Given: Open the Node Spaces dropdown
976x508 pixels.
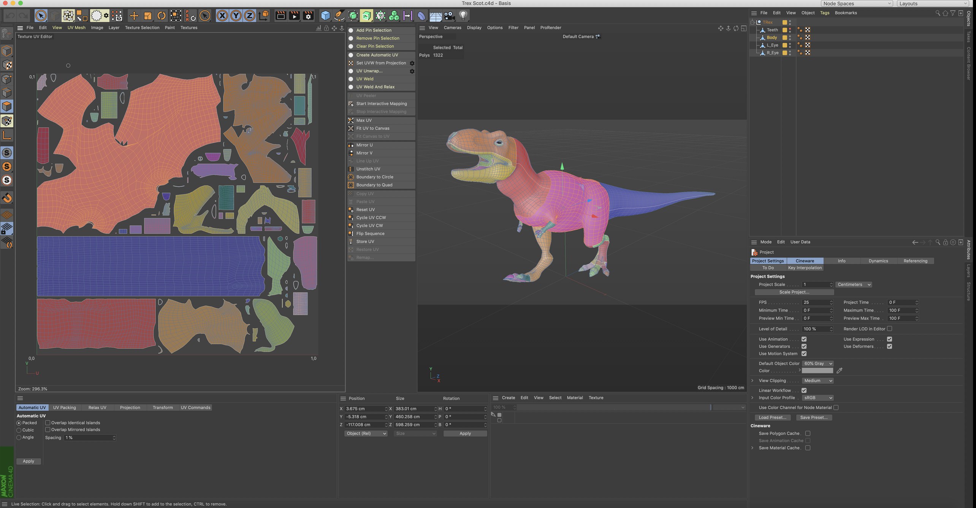Looking at the screenshot, I should pyautogui.click(x=857, y=3).
